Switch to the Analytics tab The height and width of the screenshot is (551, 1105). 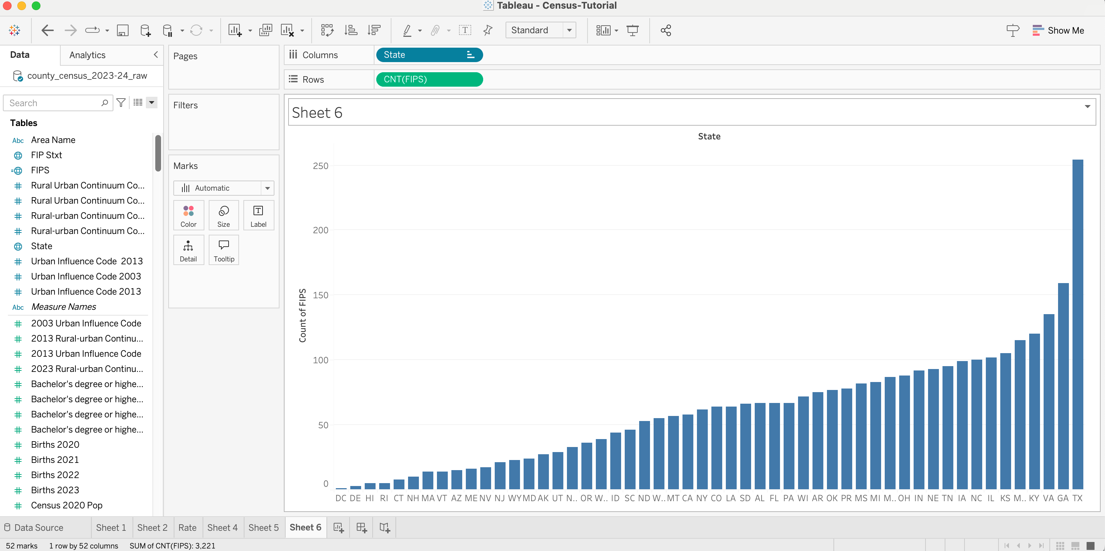click(x=87, y=55)
